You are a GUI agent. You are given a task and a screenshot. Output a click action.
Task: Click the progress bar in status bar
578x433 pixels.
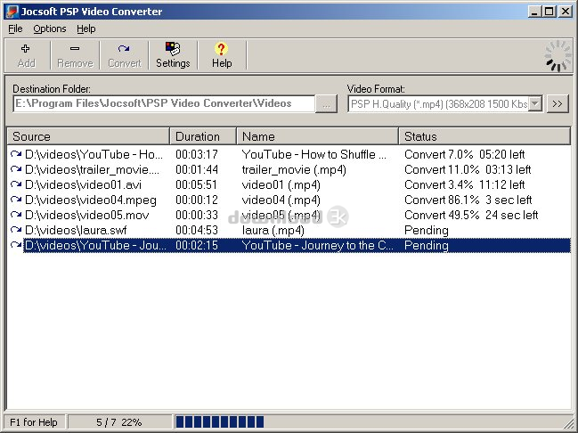tap(219, 421)
